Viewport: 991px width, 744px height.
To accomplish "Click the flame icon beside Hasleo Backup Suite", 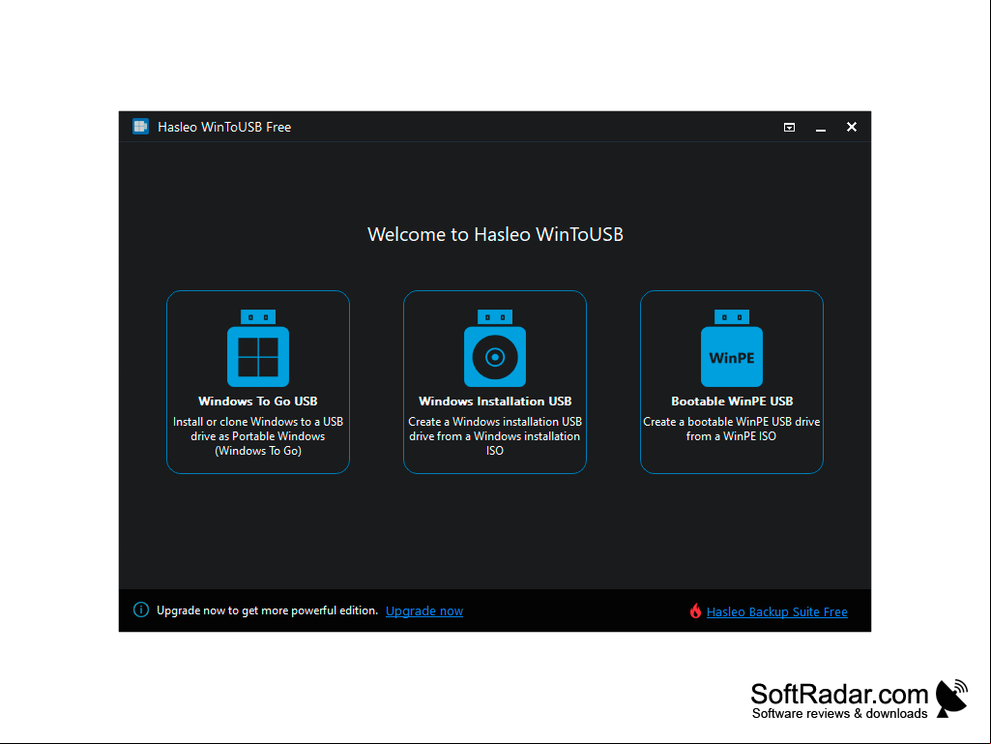I will point(695,610).
